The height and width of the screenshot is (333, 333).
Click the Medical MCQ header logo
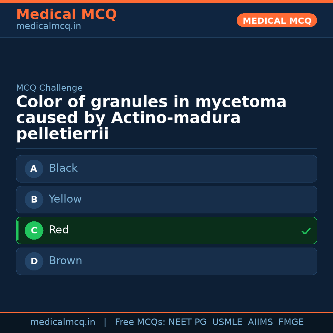[x=66, y=14]
